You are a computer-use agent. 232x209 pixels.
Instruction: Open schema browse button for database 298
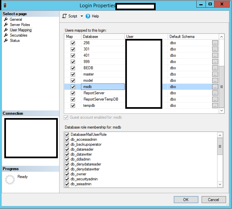215,43
